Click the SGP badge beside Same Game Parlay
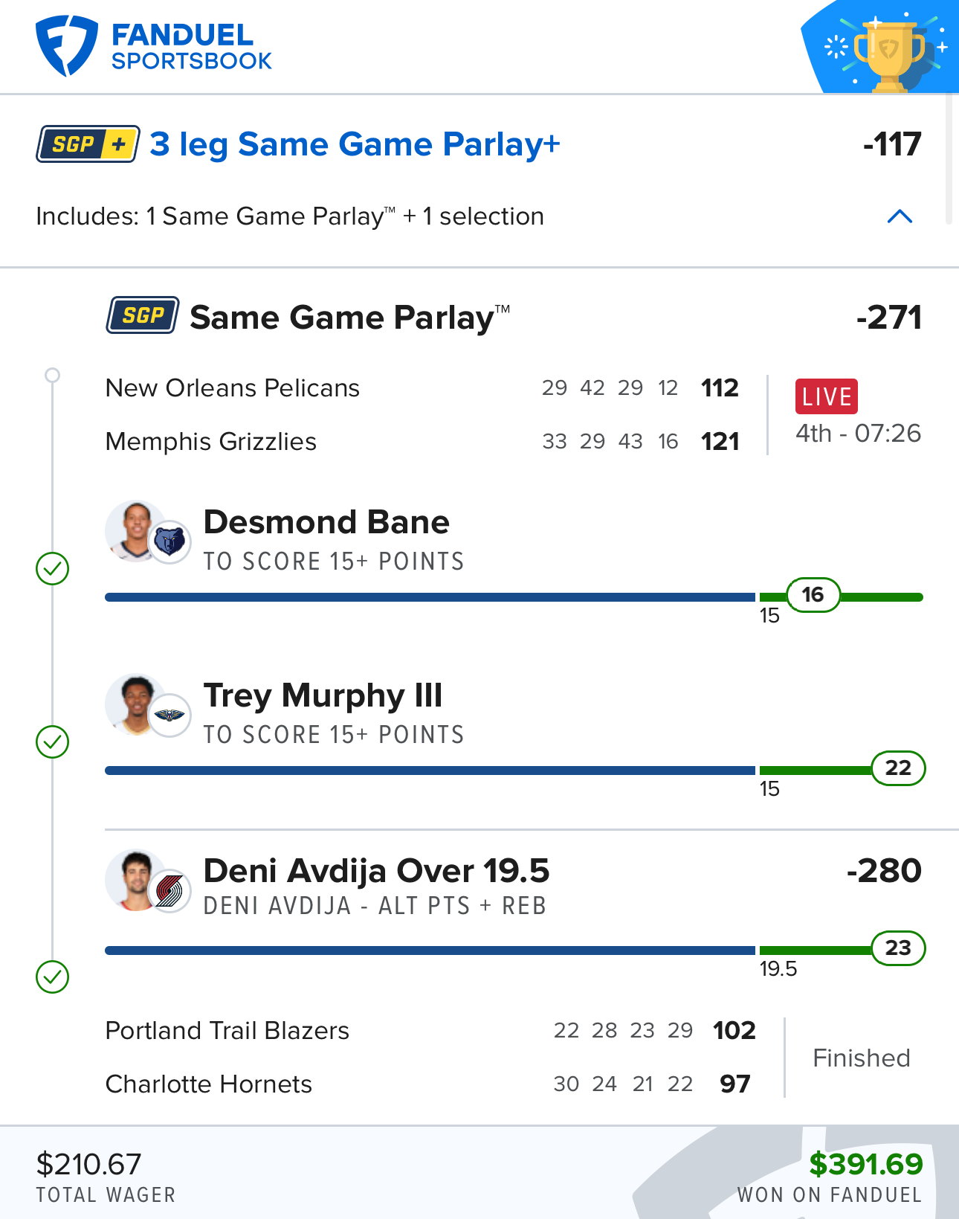 coord(142,315)
